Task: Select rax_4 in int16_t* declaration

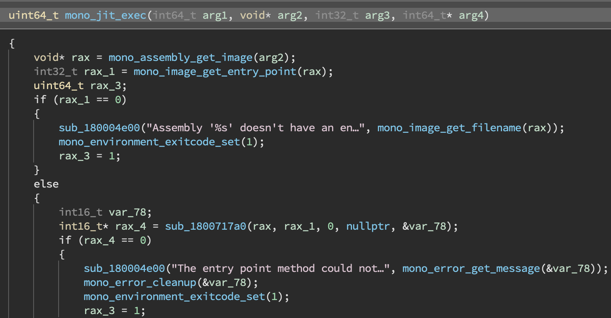Action: click(130, 226)
